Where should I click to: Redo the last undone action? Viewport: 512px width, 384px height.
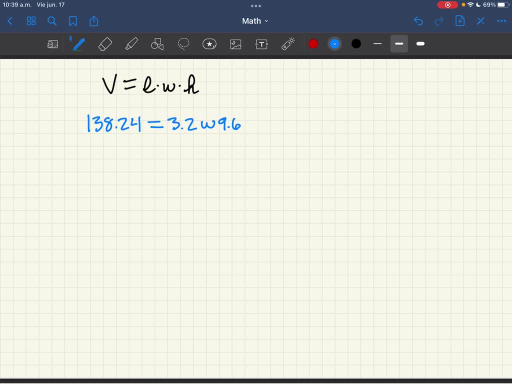439,21
